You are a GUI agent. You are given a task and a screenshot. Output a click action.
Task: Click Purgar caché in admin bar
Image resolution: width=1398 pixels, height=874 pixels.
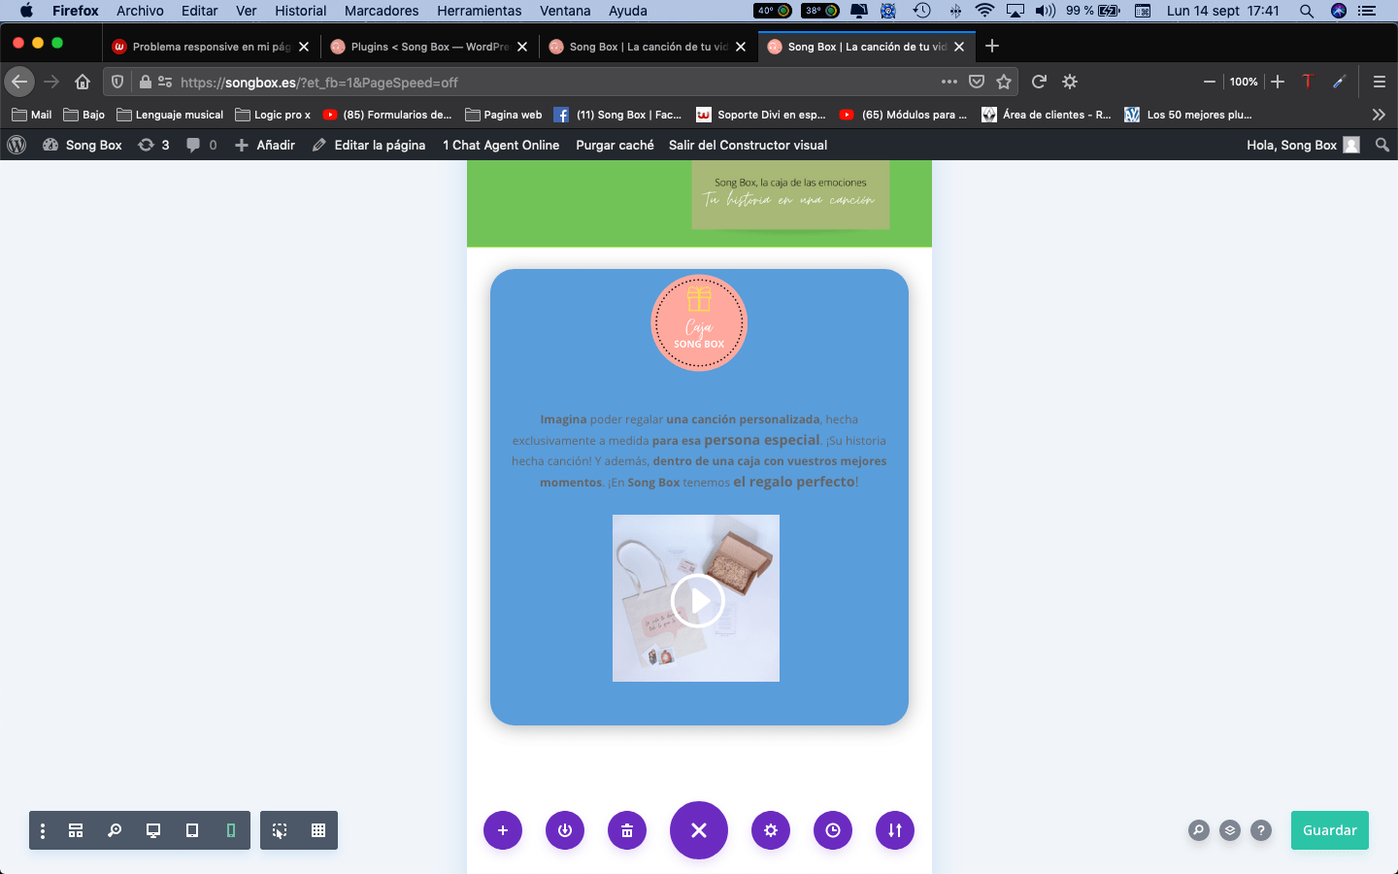tap(615, 145)
